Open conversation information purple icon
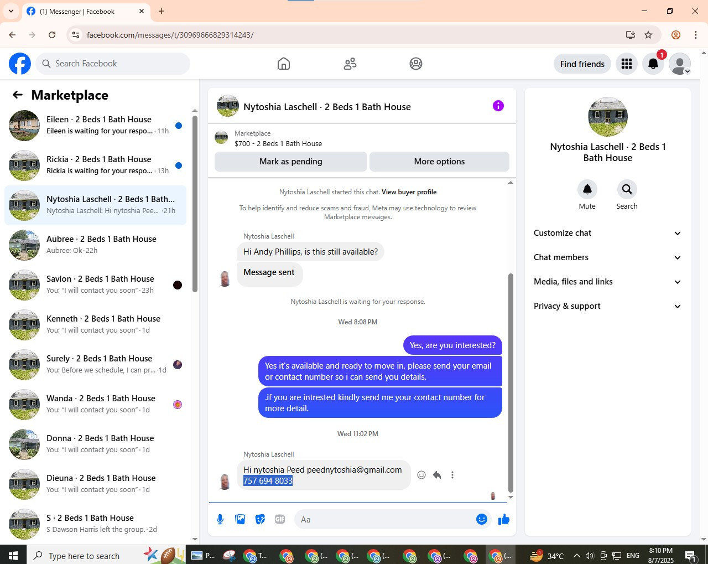The width and height of the screenshot is (708, 564). pos(498,106)
